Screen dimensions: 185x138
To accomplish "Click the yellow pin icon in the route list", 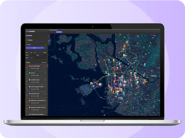I will coord(30,80).
